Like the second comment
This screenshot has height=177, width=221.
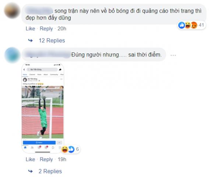point(30,159)
